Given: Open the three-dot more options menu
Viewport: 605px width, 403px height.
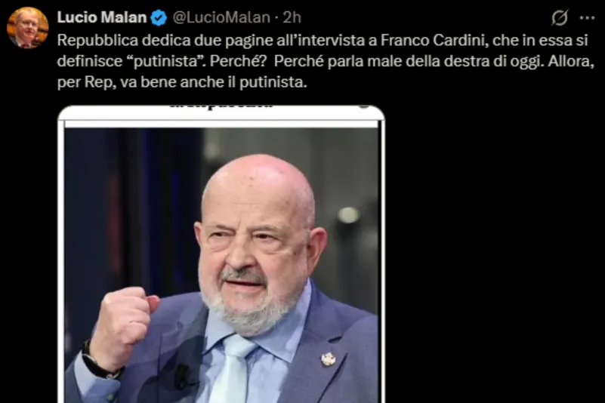Looking at the screenshot, I should 588,18.
